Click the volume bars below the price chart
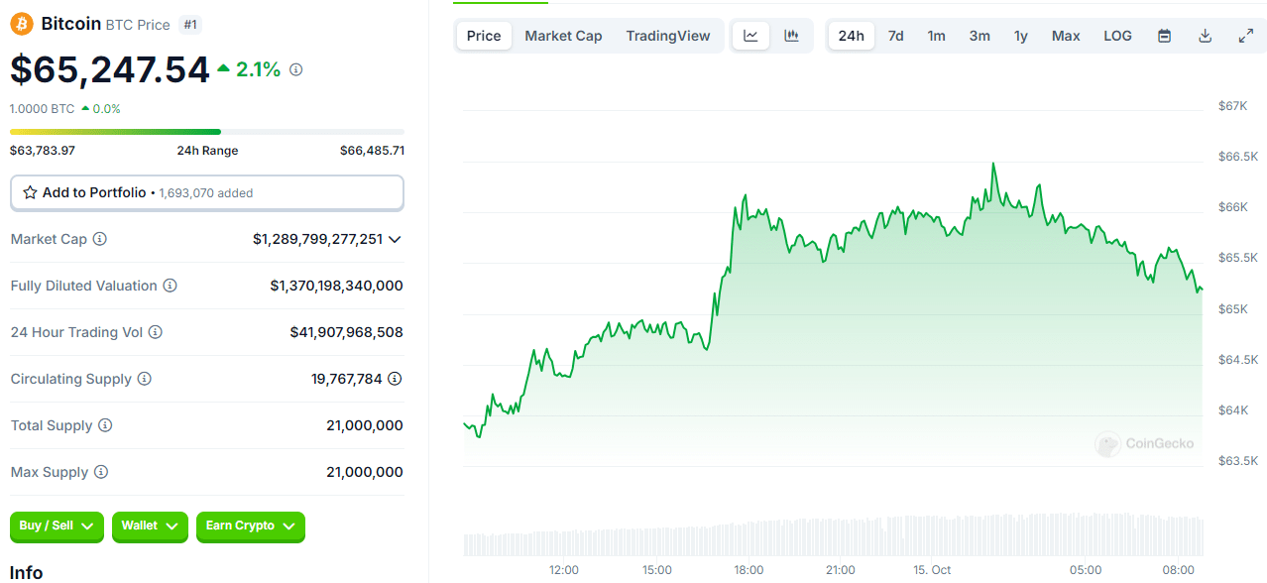This screenshot has height=583, width=1267. coord(833,534)
